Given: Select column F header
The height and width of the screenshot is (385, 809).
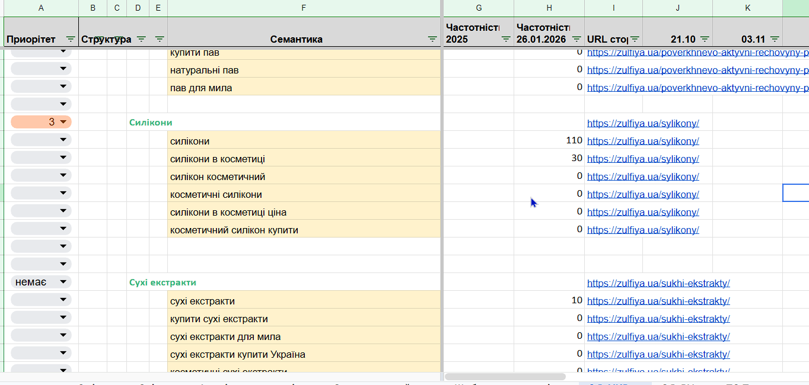Looking at the screenshot, I should (304, 8).
